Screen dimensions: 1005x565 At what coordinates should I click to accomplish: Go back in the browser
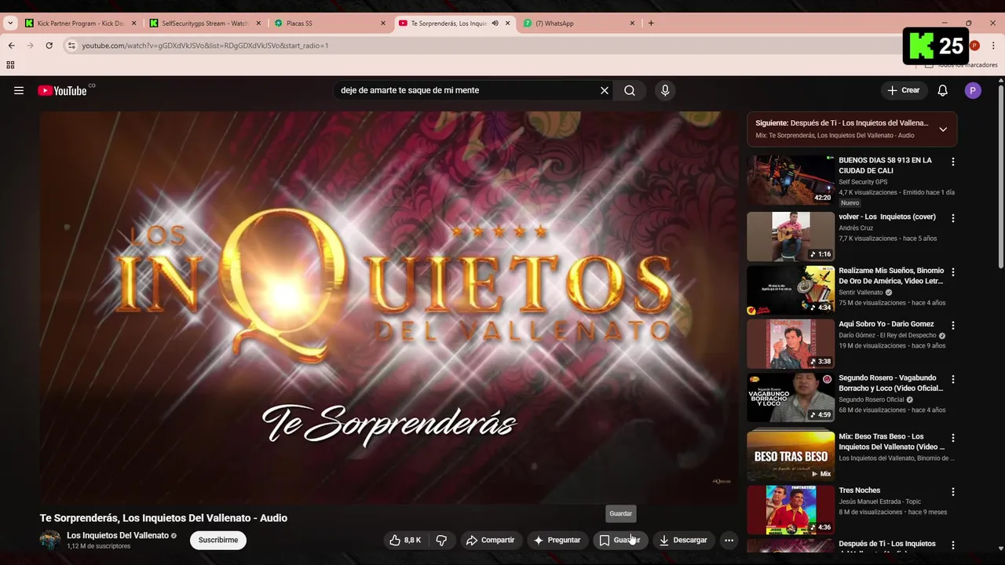click(x=11, y=46)
